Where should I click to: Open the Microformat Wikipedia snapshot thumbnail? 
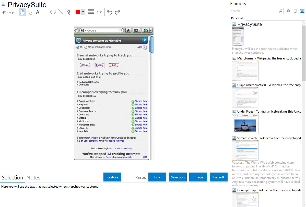coord(245,71)
